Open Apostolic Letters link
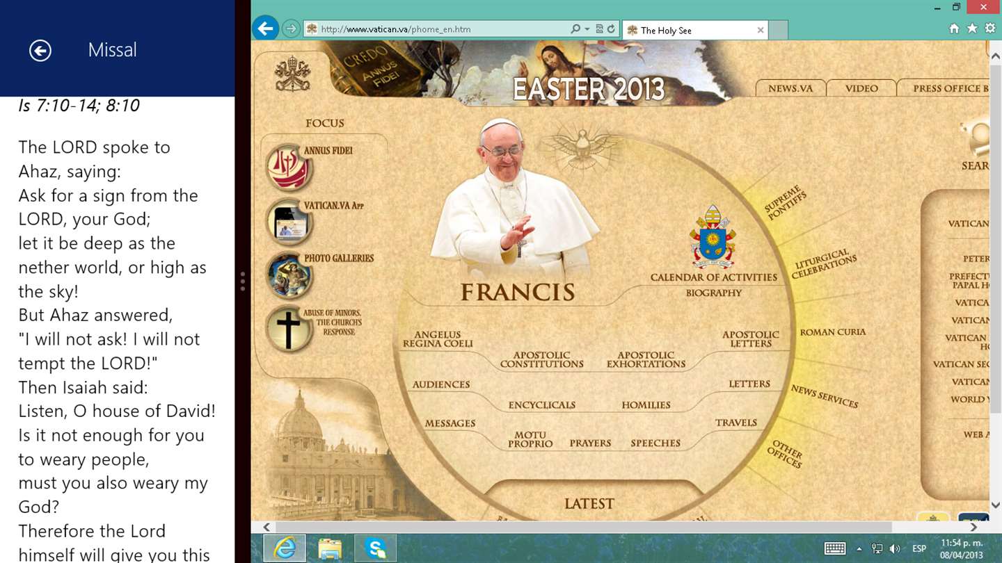The width and height of the screenshot is (1002, 563). [751, 339]
